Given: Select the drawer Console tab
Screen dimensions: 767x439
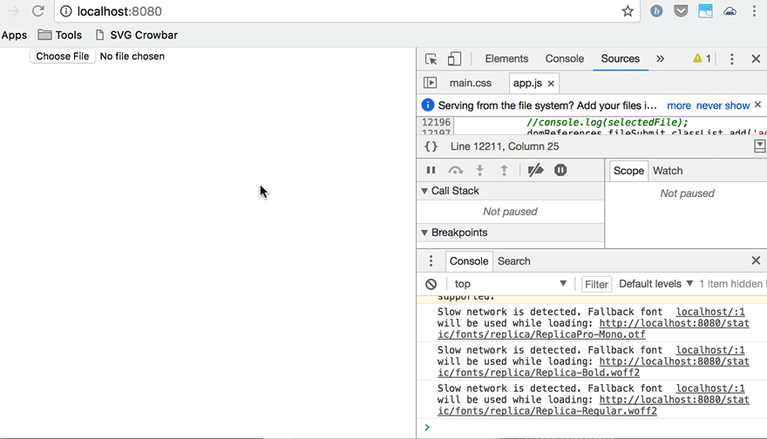Looking at the screenshot, I should (469, 261).
